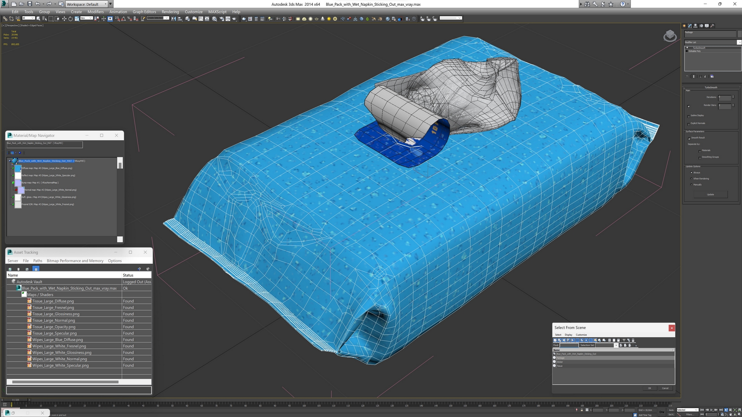Open the Workspace: Default dropdown
Screen dimensions: 742x417
(87, 4)
